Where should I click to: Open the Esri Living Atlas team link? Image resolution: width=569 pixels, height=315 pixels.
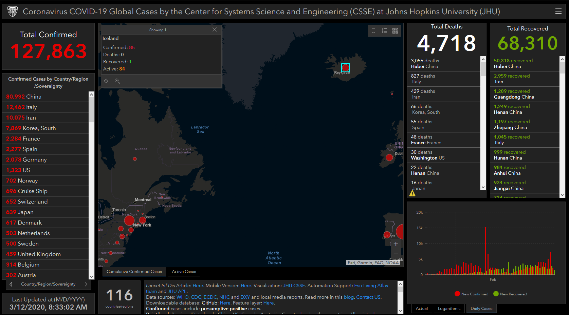371,286
